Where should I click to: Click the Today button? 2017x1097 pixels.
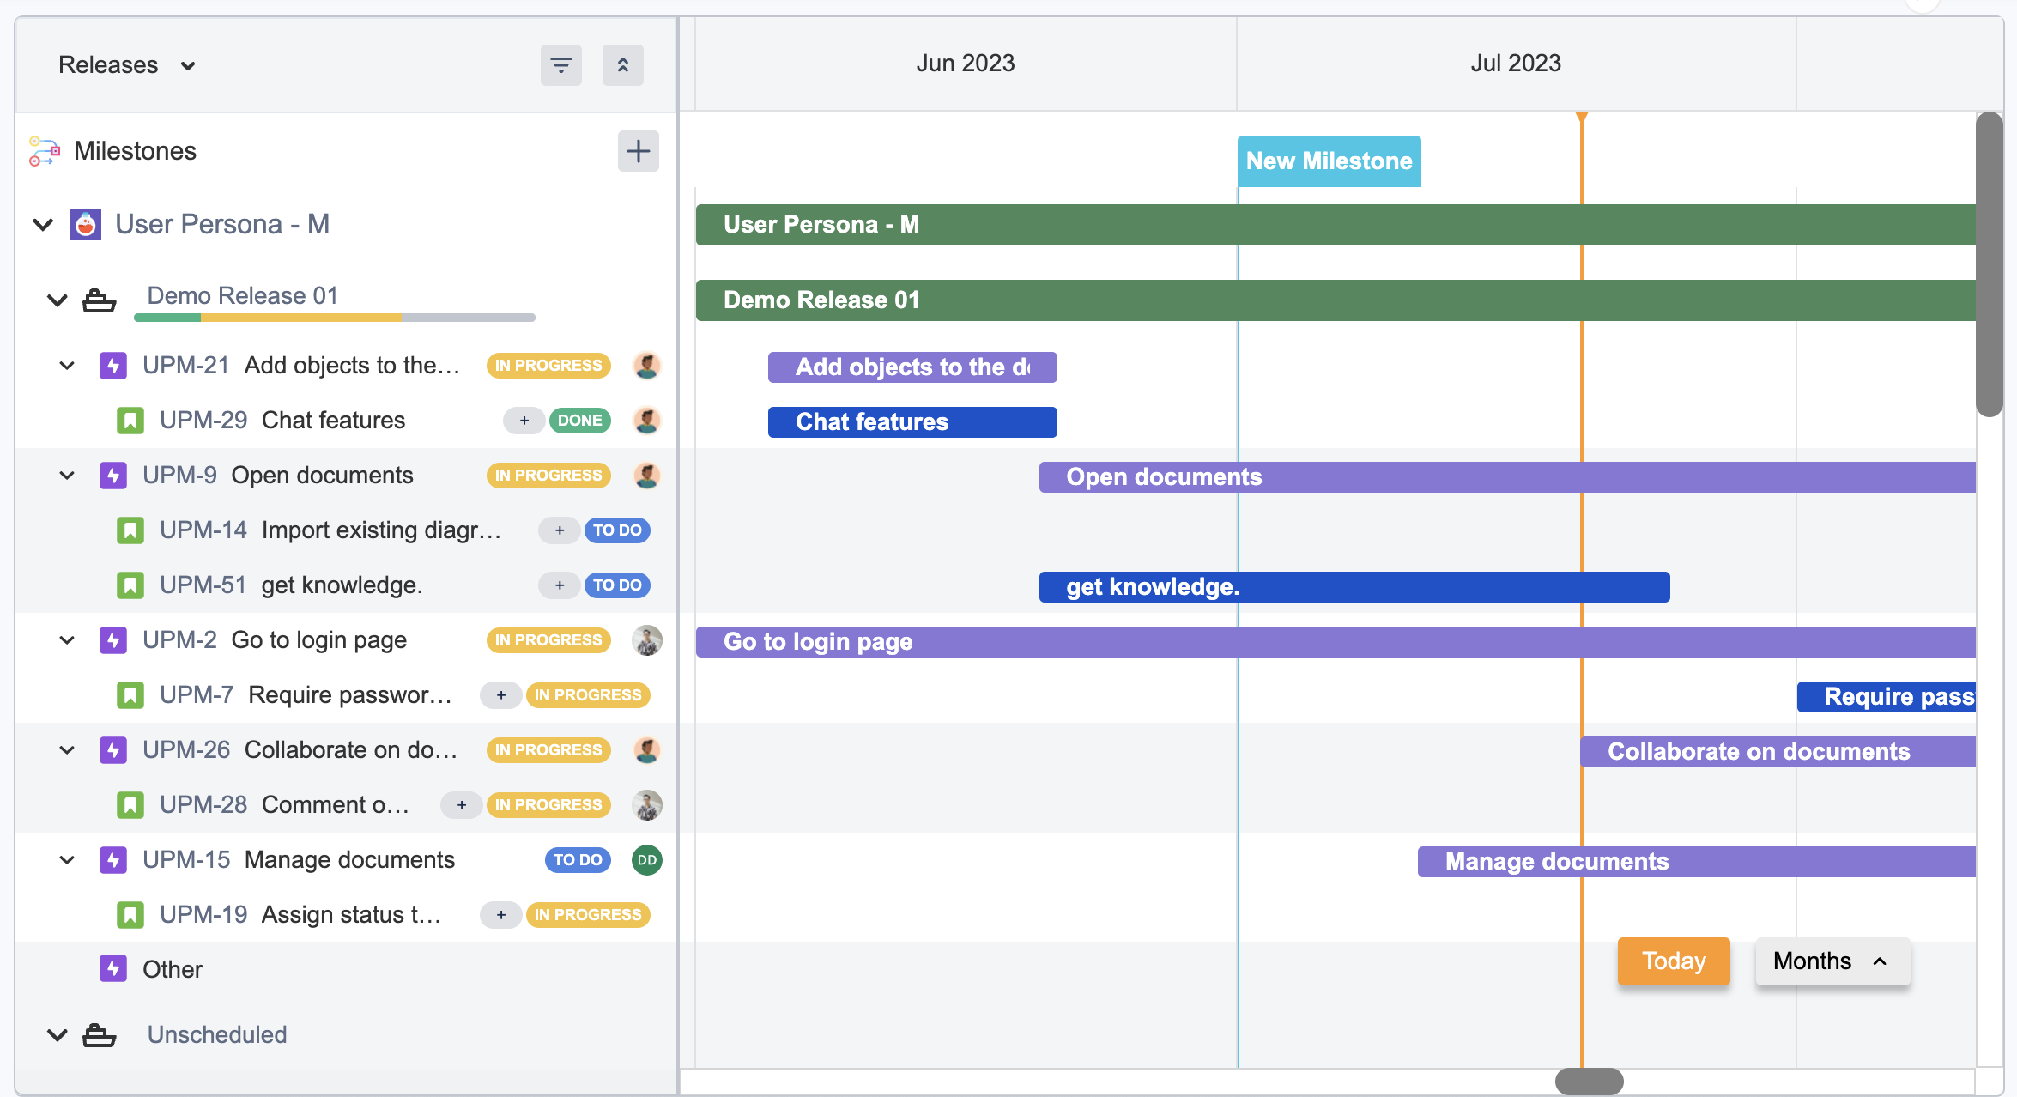(x=1673, y=961)
